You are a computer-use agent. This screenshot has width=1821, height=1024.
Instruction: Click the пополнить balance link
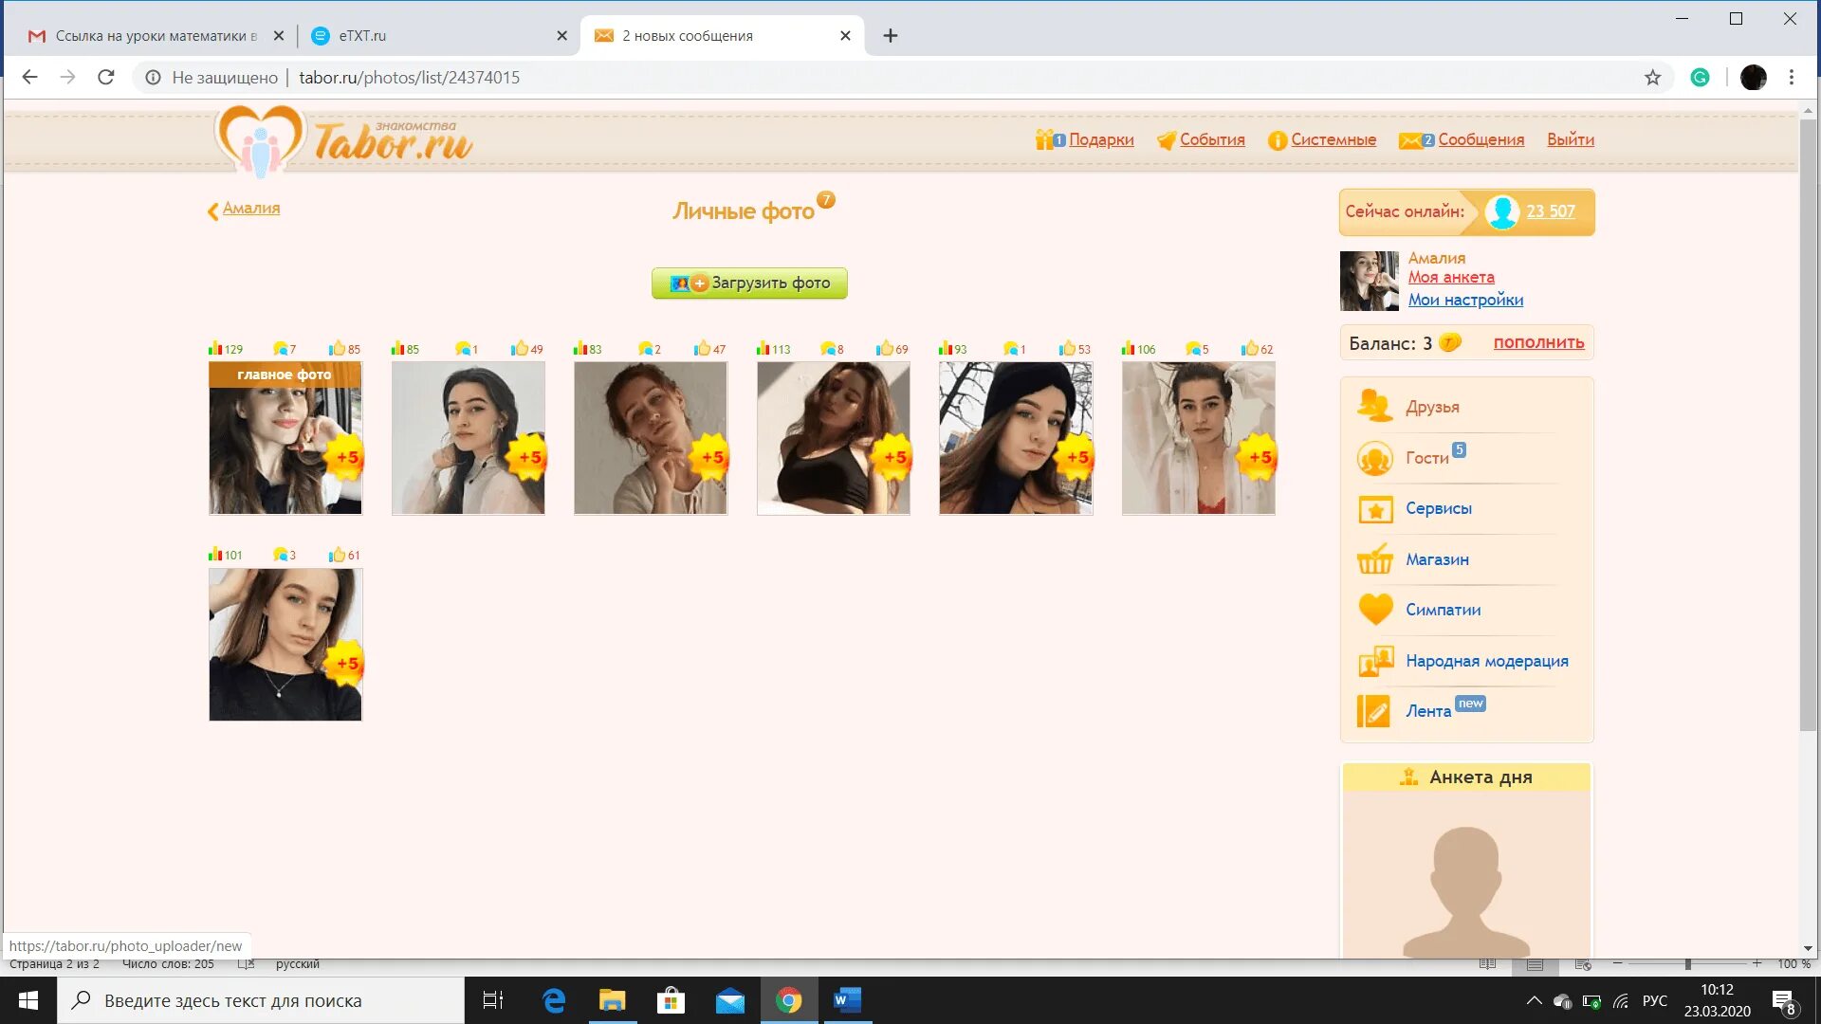click(x=1538, y=343)
